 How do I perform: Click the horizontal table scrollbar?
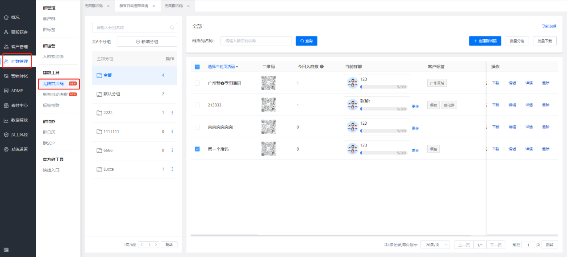pos(330,235)
